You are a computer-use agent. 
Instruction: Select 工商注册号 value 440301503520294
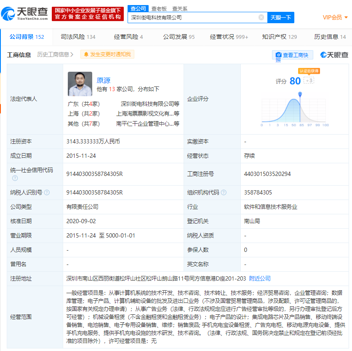(267, 174)
